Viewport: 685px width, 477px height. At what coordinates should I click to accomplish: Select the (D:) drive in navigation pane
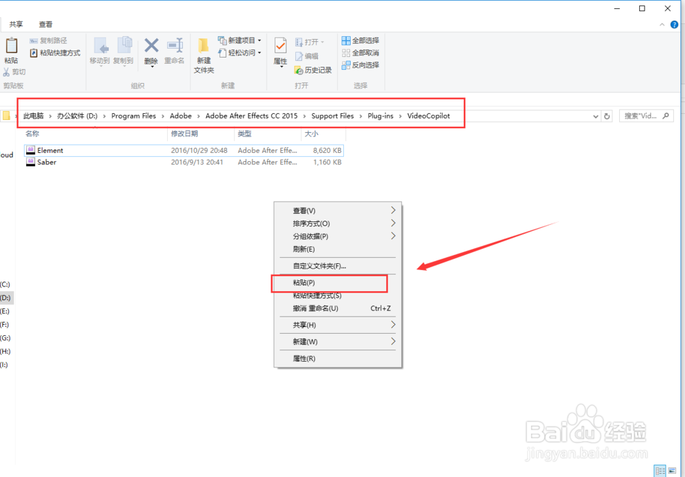tap(5, 297)
